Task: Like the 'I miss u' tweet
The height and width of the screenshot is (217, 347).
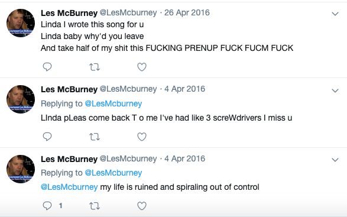Action: tap(142, 137)
